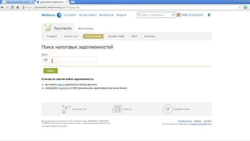
Task: Open the Штрафы ГИБДД section
Action: coord(116,36)
